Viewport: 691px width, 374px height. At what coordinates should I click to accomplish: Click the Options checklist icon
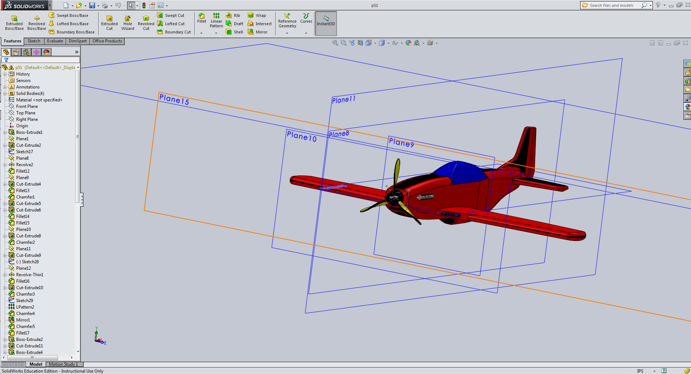click(x=161, y=5)
